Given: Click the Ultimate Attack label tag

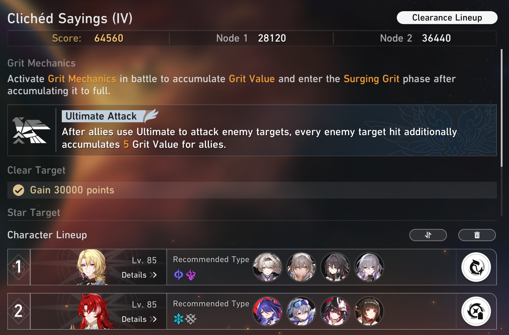Looking at the screenshot, I should (x=101, y=116).
